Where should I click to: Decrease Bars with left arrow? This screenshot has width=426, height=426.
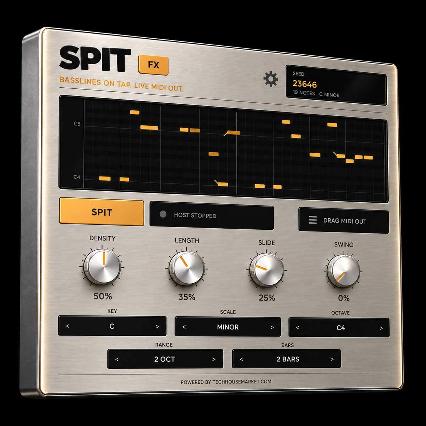point(241,359)
